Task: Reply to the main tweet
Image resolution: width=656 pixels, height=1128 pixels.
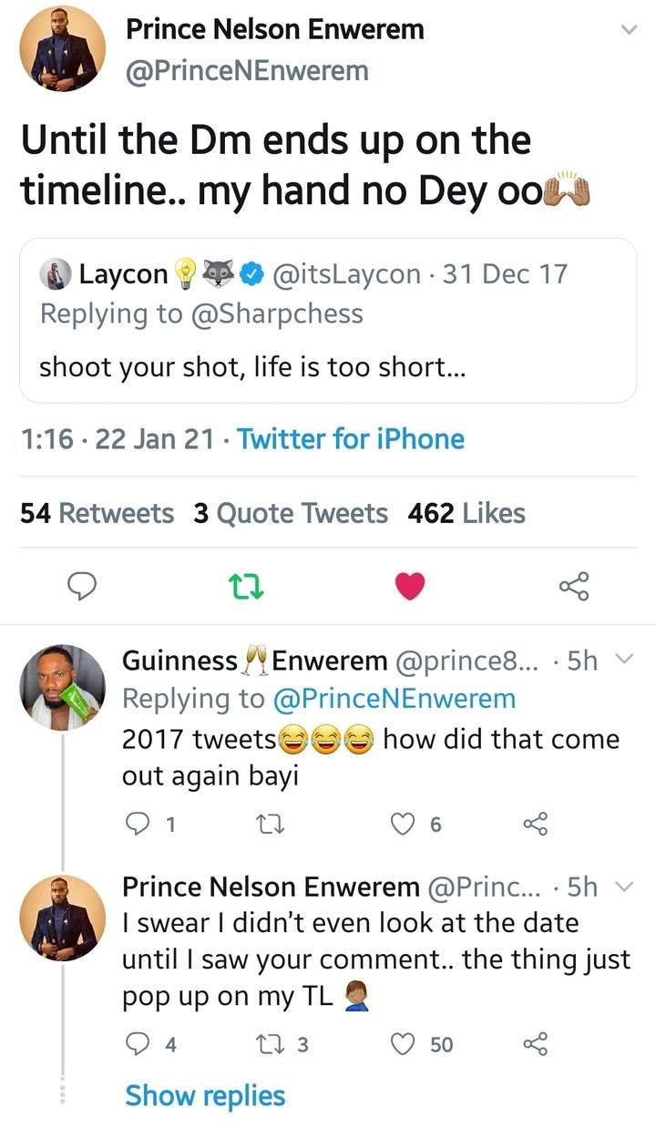Action: coord(83,586)
